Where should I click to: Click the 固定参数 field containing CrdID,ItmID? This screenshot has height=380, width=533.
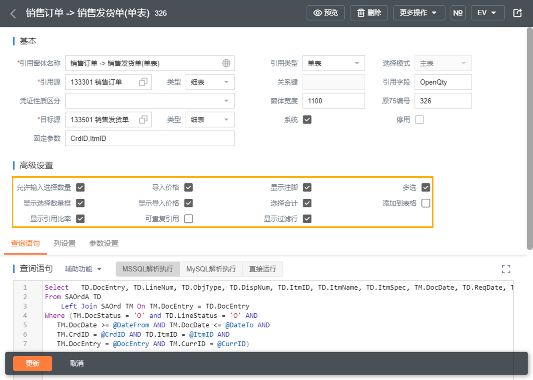(150, 138)
